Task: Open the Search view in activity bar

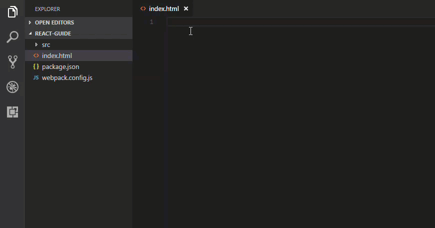Action: click(x=12, y=36)
